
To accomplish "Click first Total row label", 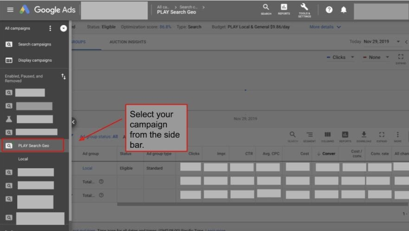I will 88,182.
